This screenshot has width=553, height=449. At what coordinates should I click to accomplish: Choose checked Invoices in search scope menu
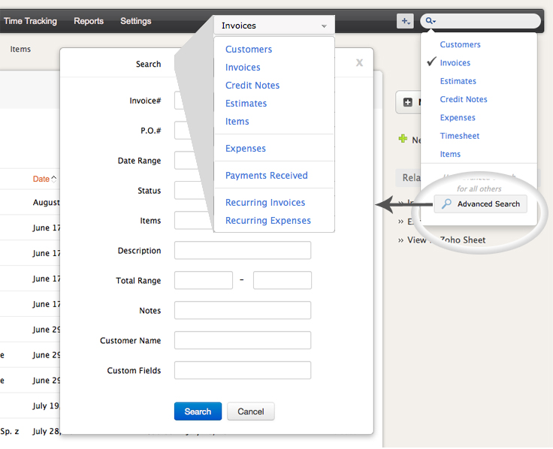tap(455, 63)
